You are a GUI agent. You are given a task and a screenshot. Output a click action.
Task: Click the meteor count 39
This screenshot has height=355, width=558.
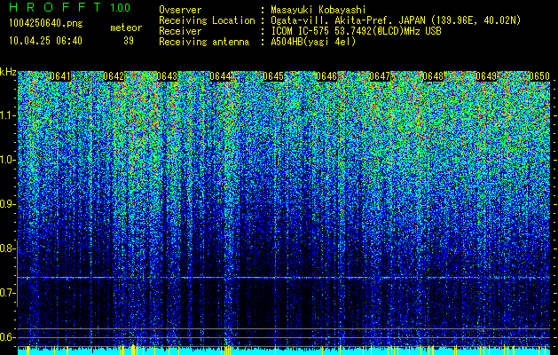pyautogui.click(x=129, y=41)
